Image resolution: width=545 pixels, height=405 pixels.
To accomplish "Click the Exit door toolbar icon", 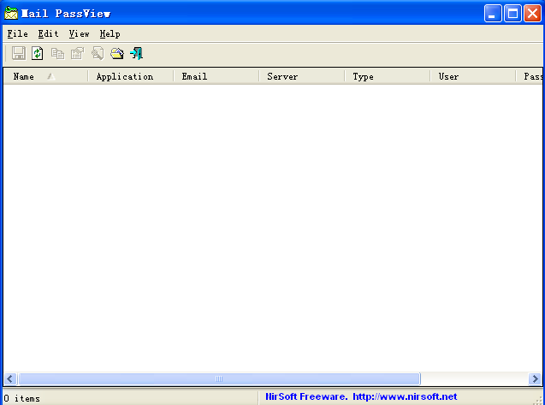I will pos(137,53).
